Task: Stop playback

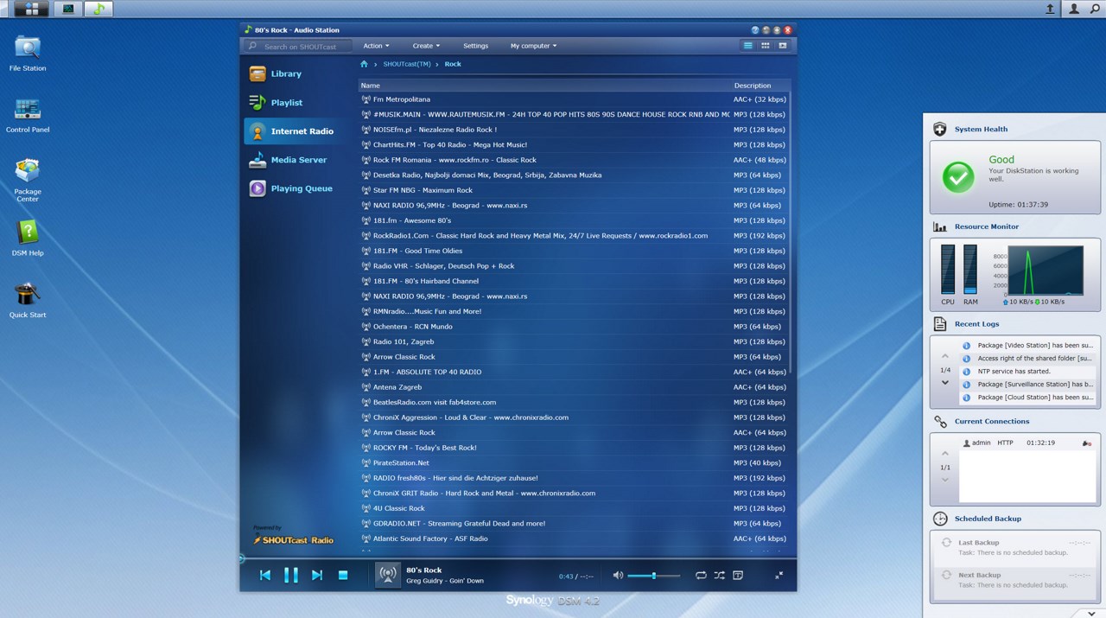Action: [x=343, y=575]
